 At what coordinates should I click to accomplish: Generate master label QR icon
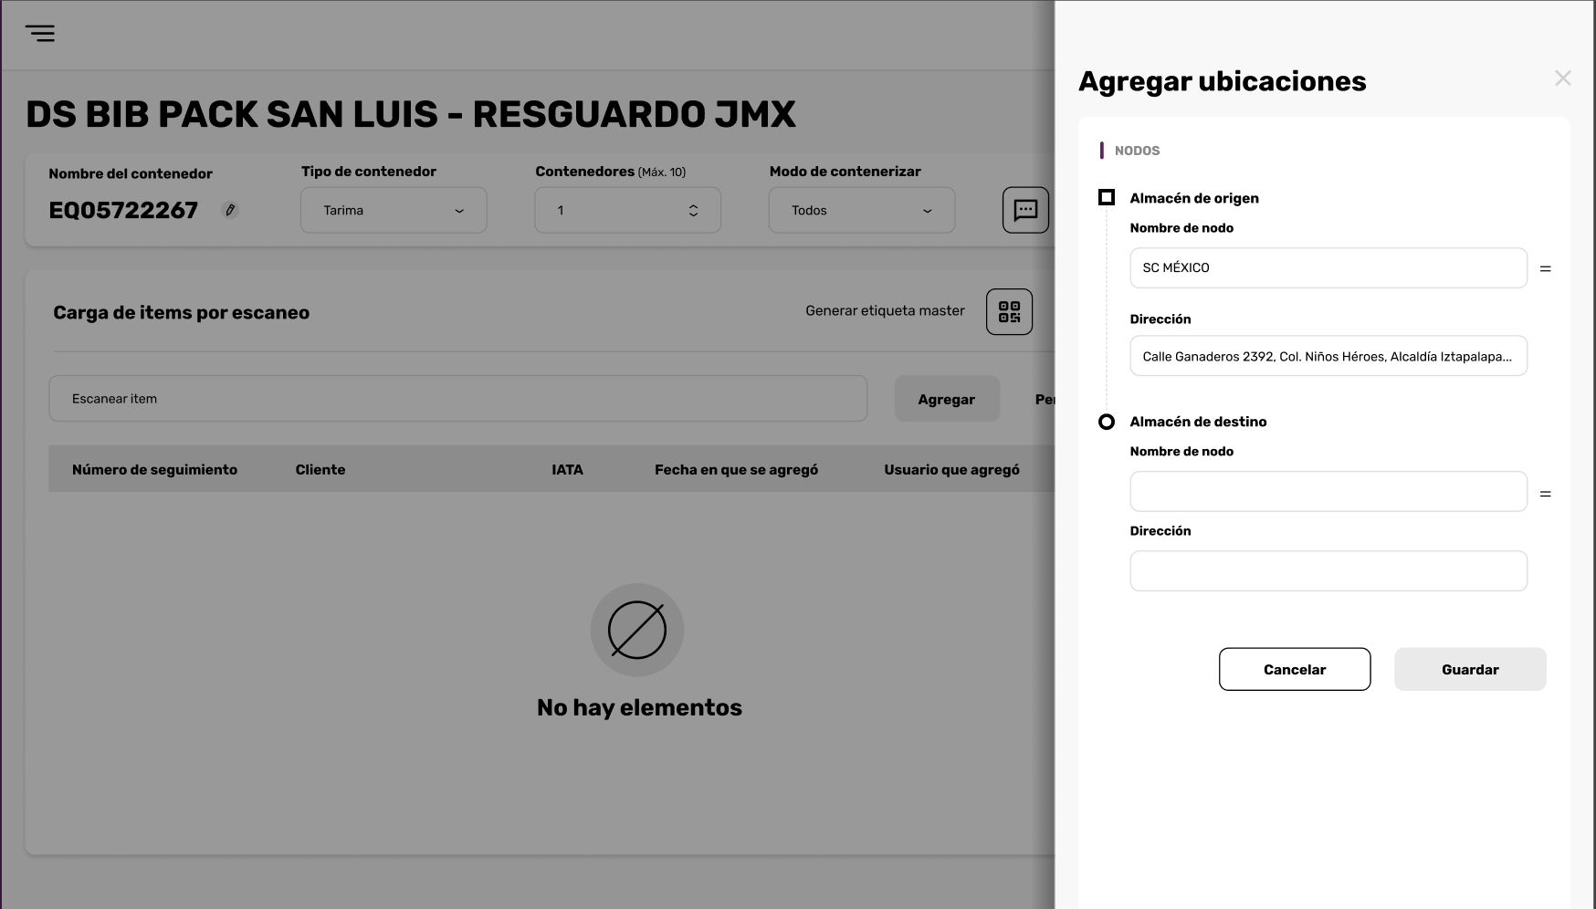pyautogui.click(x=1009, y=312)
